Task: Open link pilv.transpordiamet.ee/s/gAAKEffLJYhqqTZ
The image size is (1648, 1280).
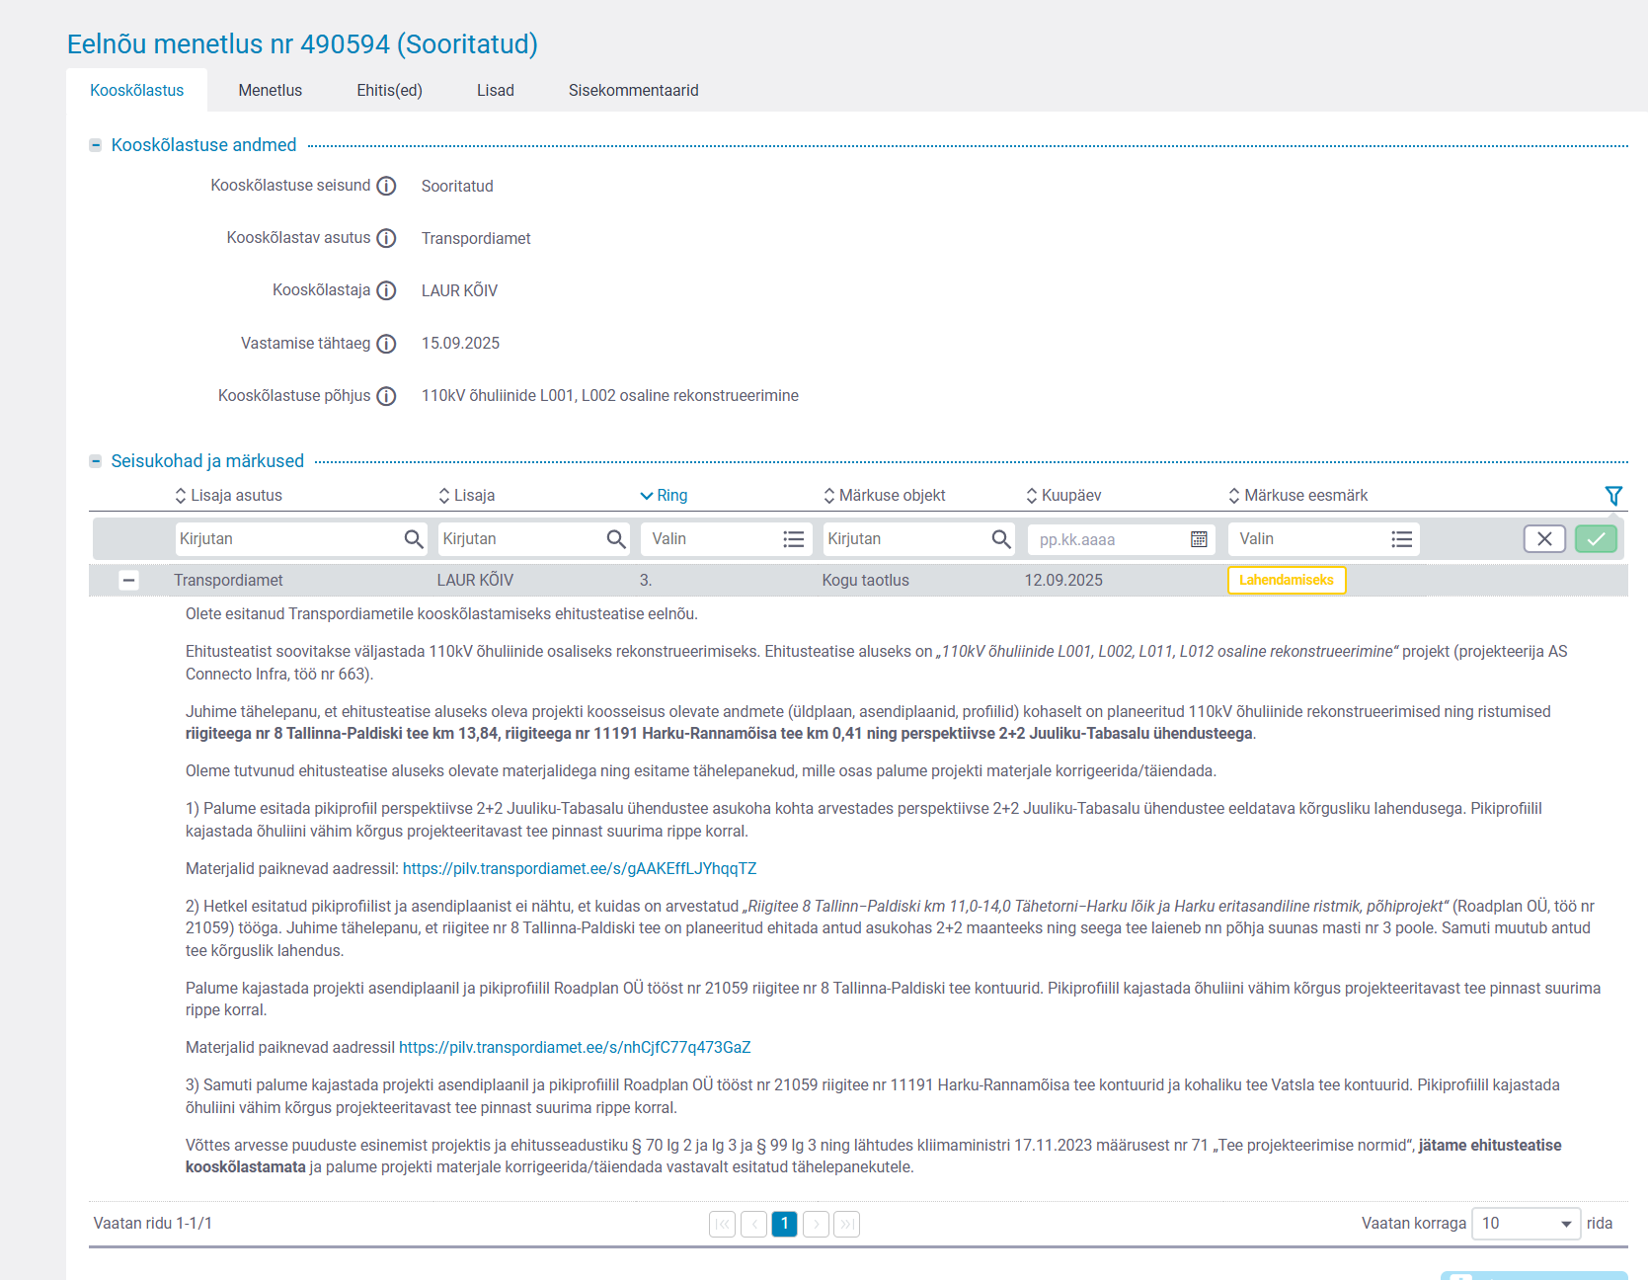Action: click(580, 869)
